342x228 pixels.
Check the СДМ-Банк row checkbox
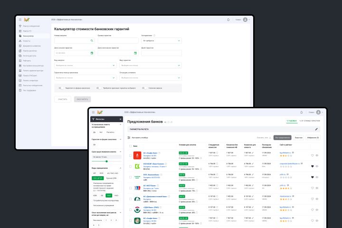(x=130, y=209)
